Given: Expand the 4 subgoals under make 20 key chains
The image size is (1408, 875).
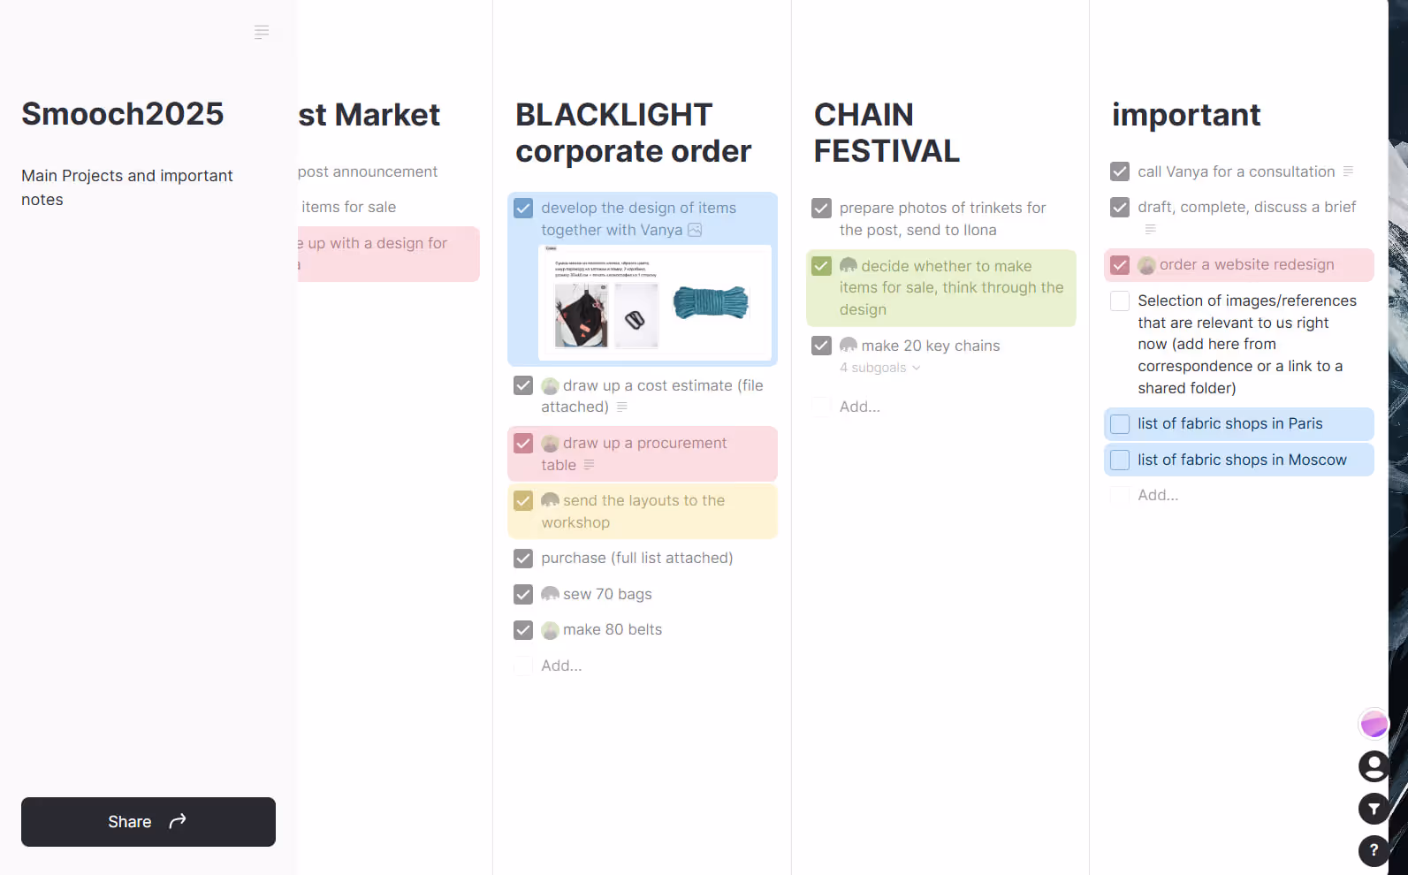Looking at the screenshot, I should (879, 367).
